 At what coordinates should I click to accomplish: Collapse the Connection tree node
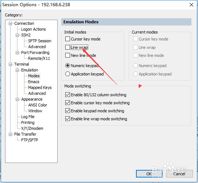point(10,23)
